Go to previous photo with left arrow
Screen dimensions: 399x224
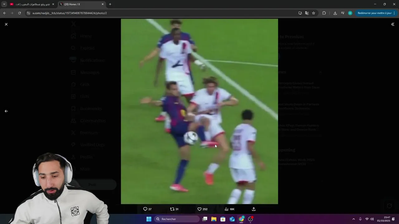(6, 111)
